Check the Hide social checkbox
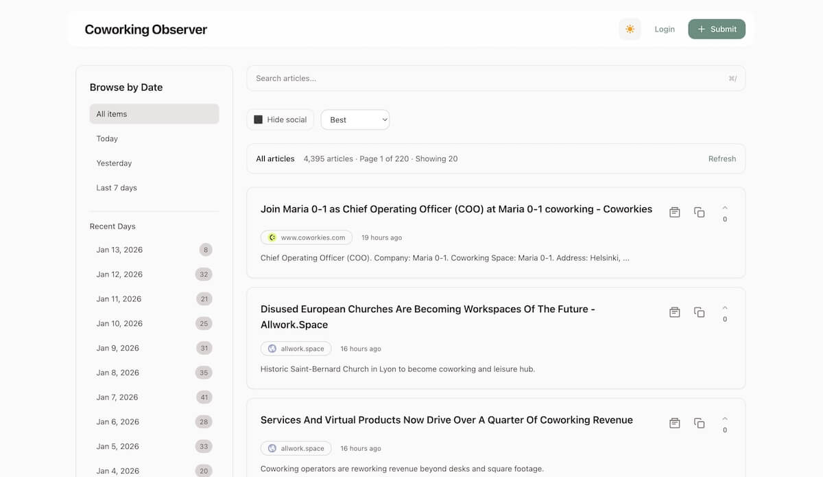The image size is (823, 477). [x=259, y=119]
